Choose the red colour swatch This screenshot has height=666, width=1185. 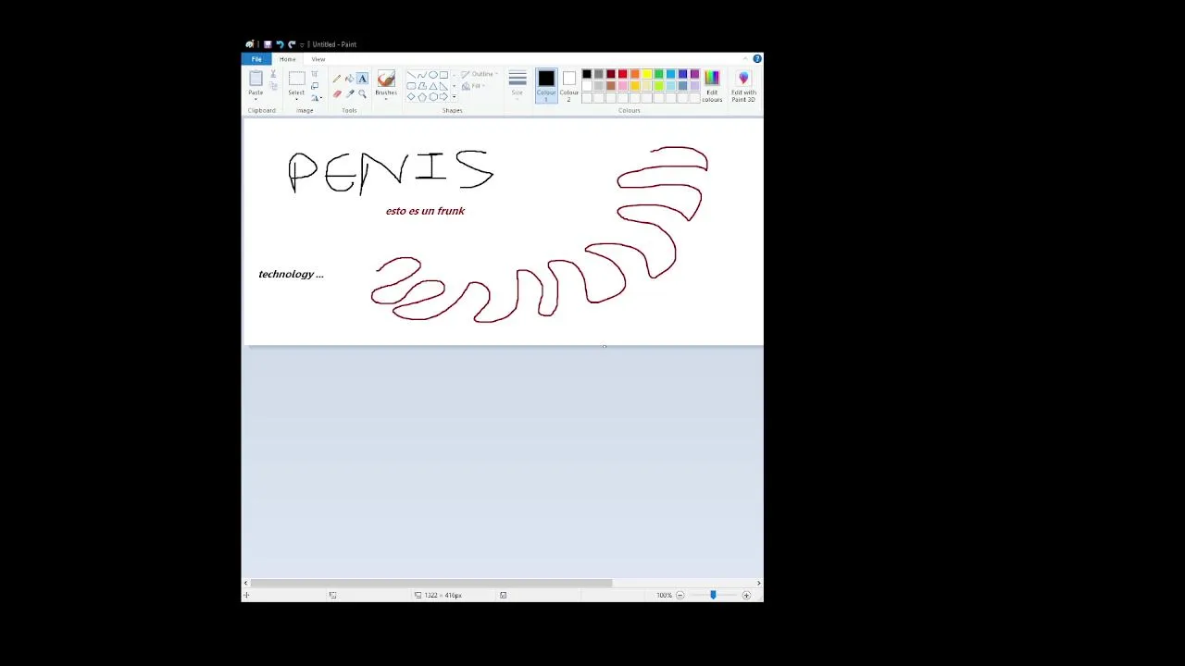point(623,74)
